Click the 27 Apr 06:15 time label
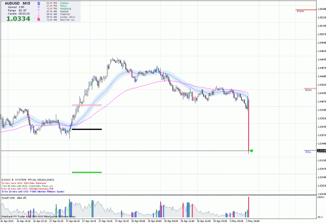The image size is (326, 223). click(x=73, y=221)
